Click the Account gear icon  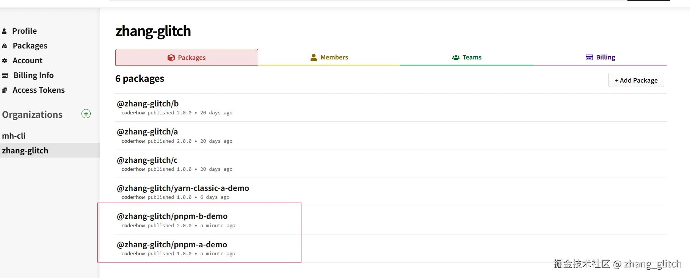coord(5,61)
